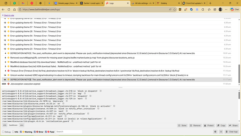
Task: Click the log list vertical scrollbar thumb
Action: 239,74
